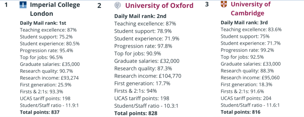Click Oxford's Research income £104,770 line
This screenshot has height=117, width=304.
(147, 76)
